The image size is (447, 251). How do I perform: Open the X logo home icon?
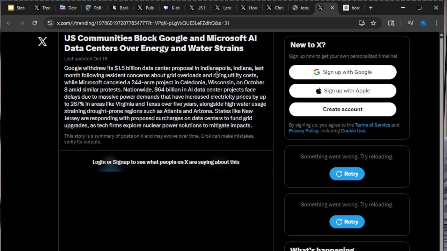coord(43,42)
